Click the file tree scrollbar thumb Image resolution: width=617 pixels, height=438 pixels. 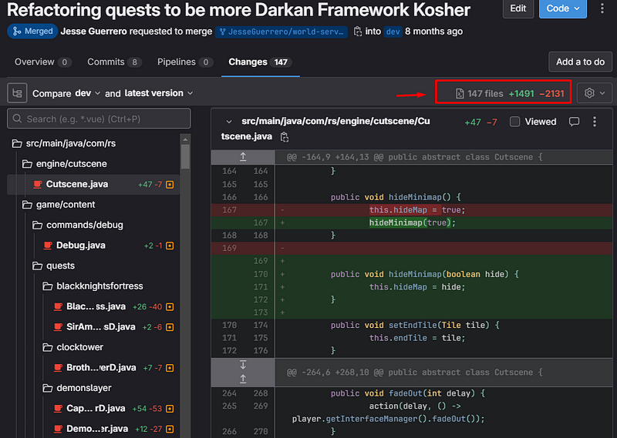point(185,156)
